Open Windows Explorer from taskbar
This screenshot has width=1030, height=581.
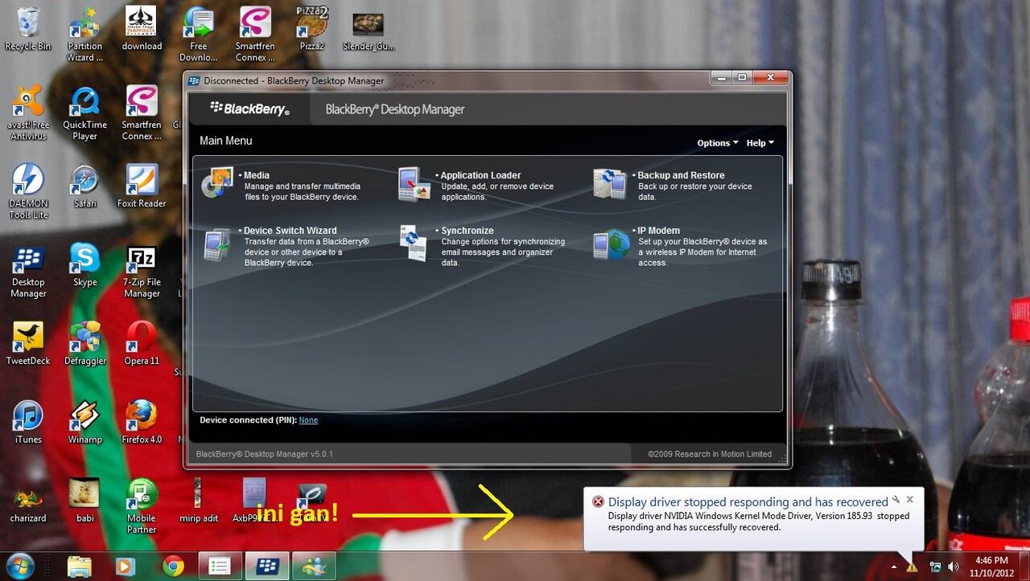click(79, 566)
